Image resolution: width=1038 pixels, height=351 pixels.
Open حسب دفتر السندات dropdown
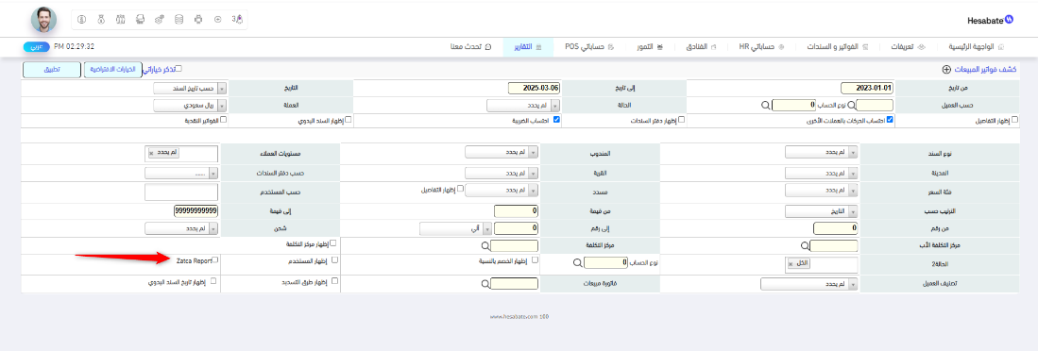pos(180,174)
